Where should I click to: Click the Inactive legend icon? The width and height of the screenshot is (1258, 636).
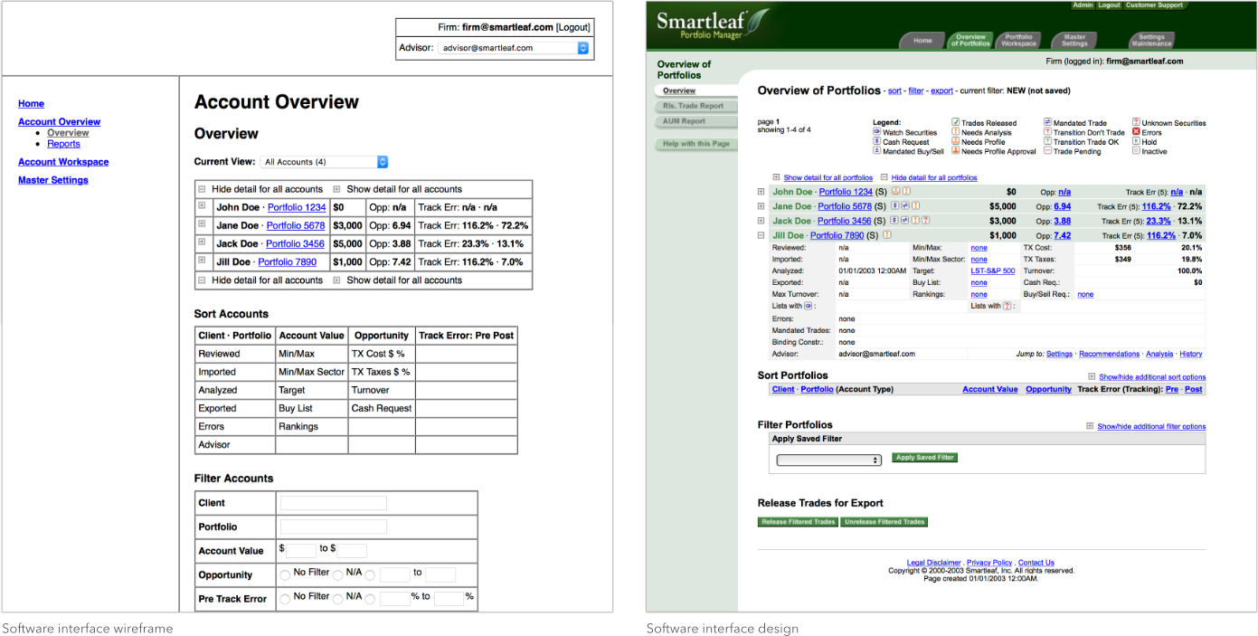pos(1136,150)
